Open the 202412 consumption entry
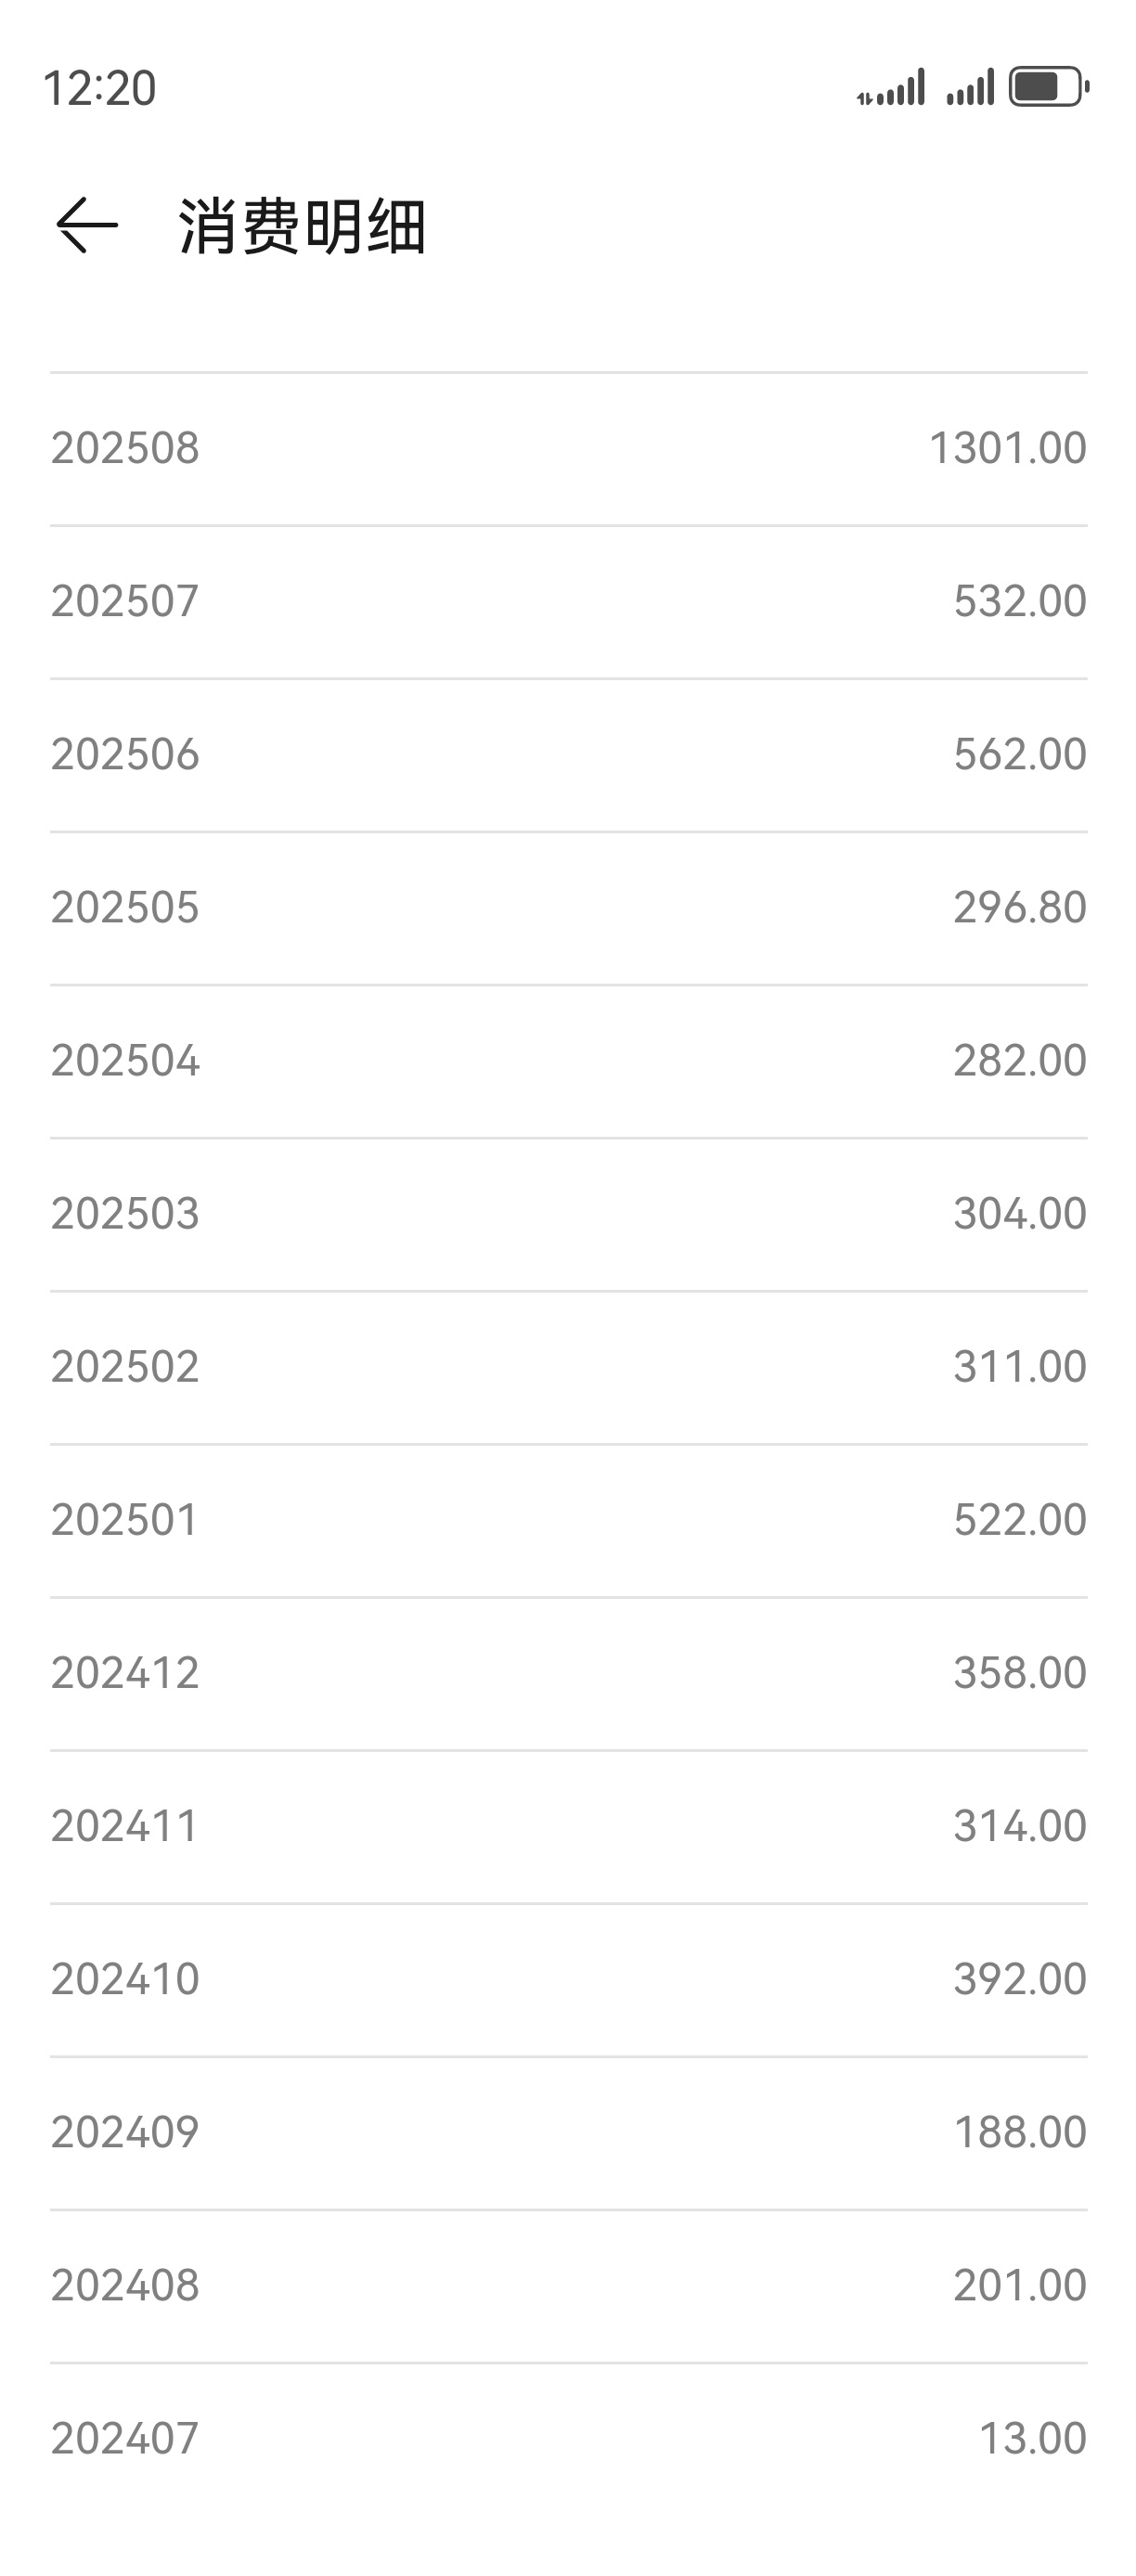Viewport: 1136px width, 2576px height. tap(568, 1673)
